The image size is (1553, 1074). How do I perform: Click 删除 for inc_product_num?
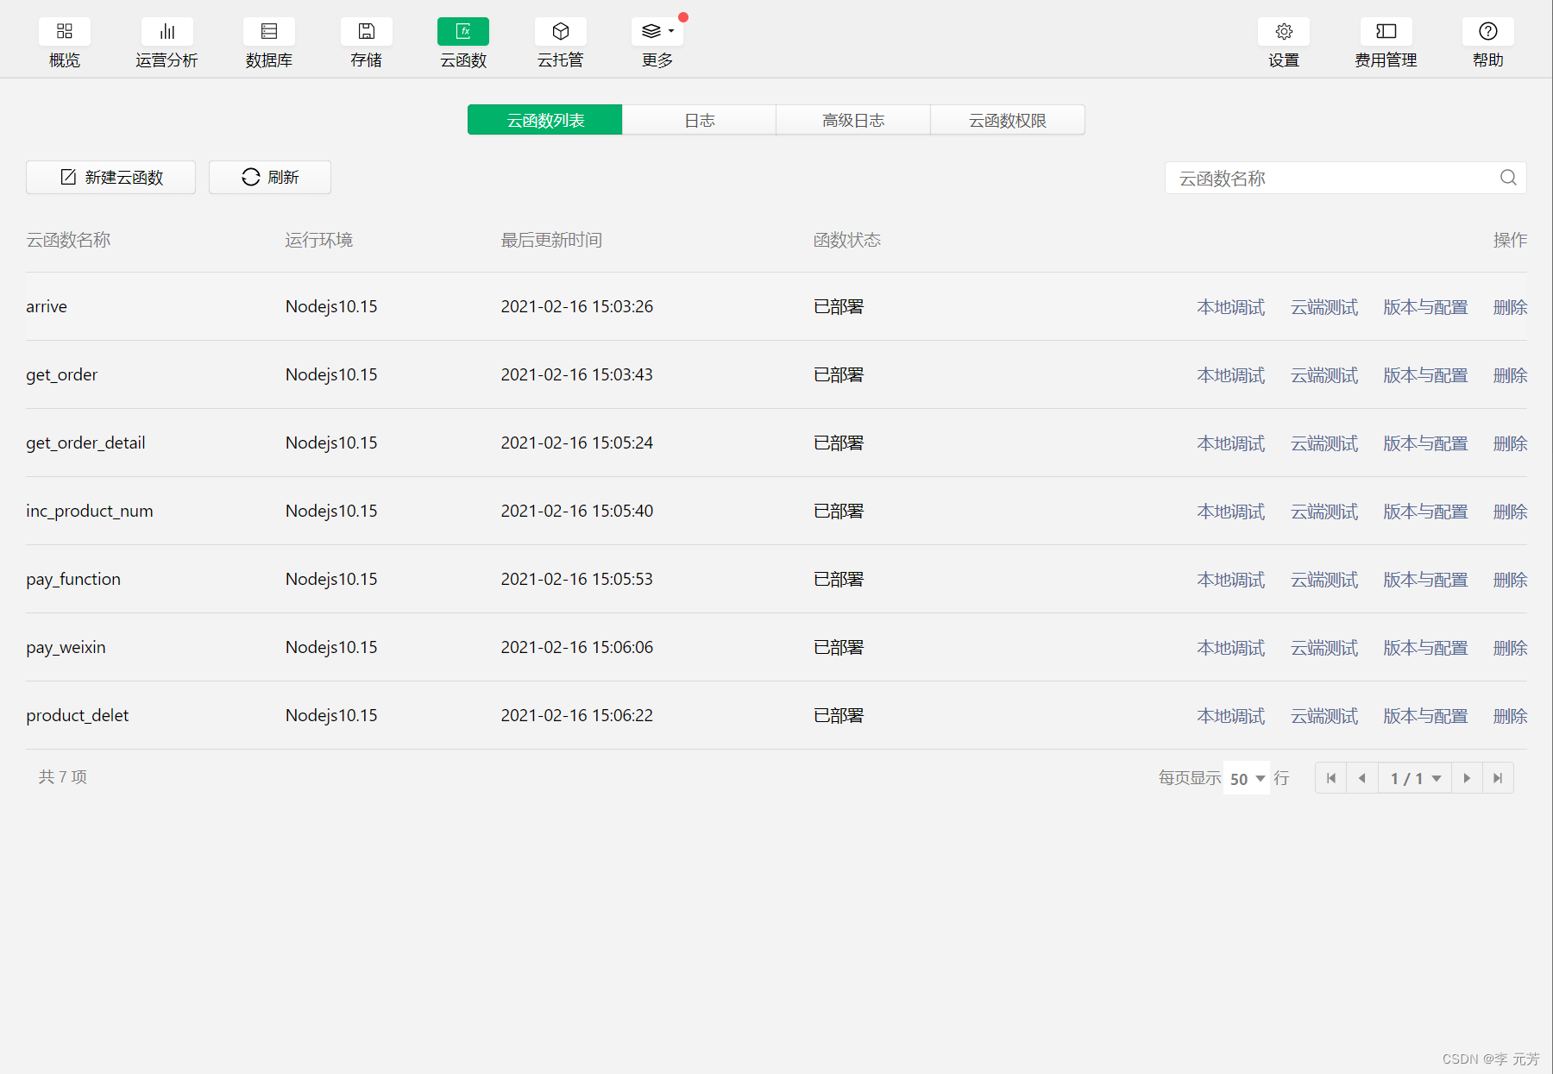click(1510, 512)
